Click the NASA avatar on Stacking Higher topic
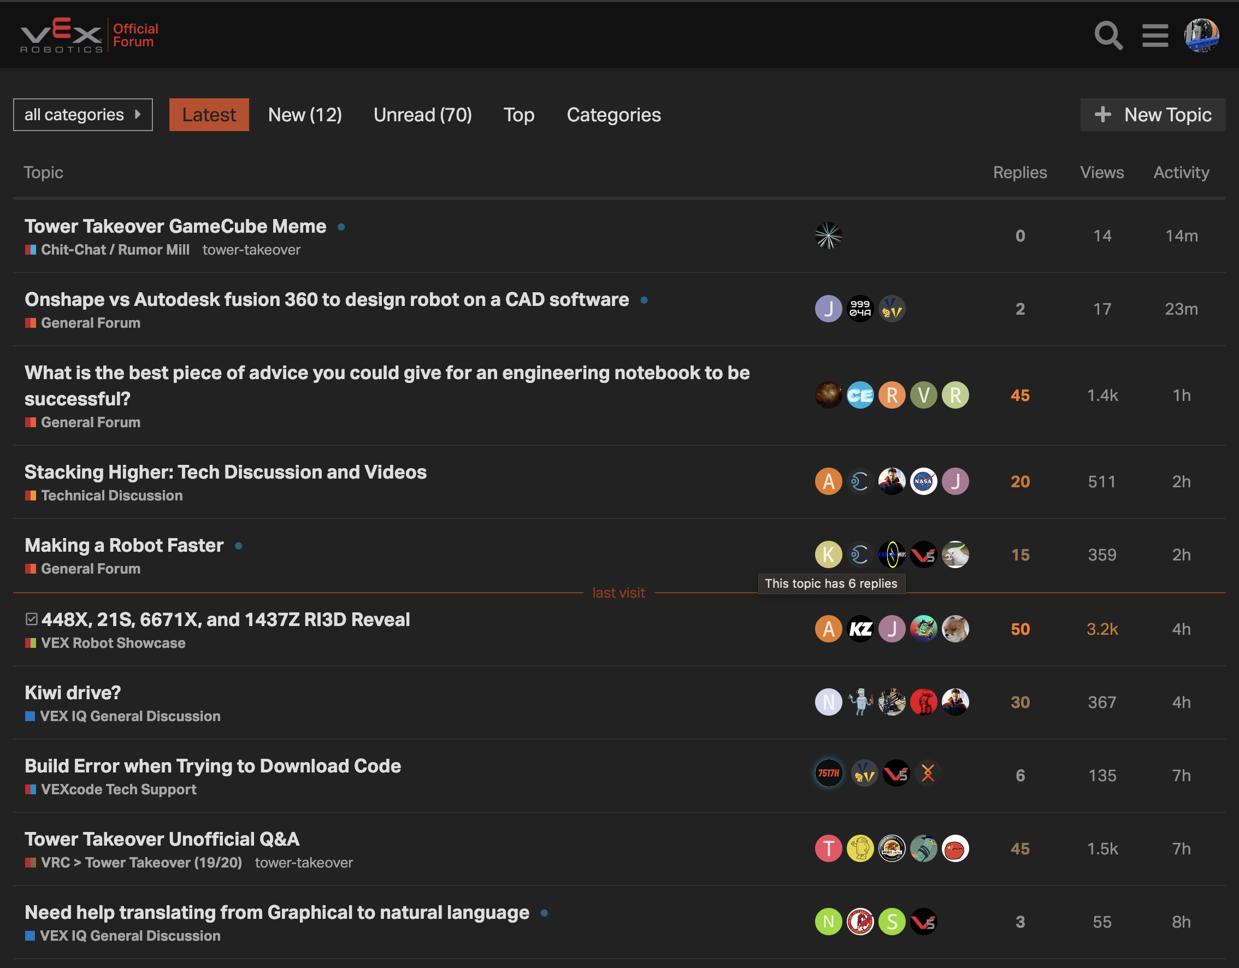 click(923, 481)
